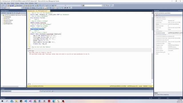Click the last icon in Object Explorer toolbar
The height and width of the screenshot is (103, 183).
point(19,13)
